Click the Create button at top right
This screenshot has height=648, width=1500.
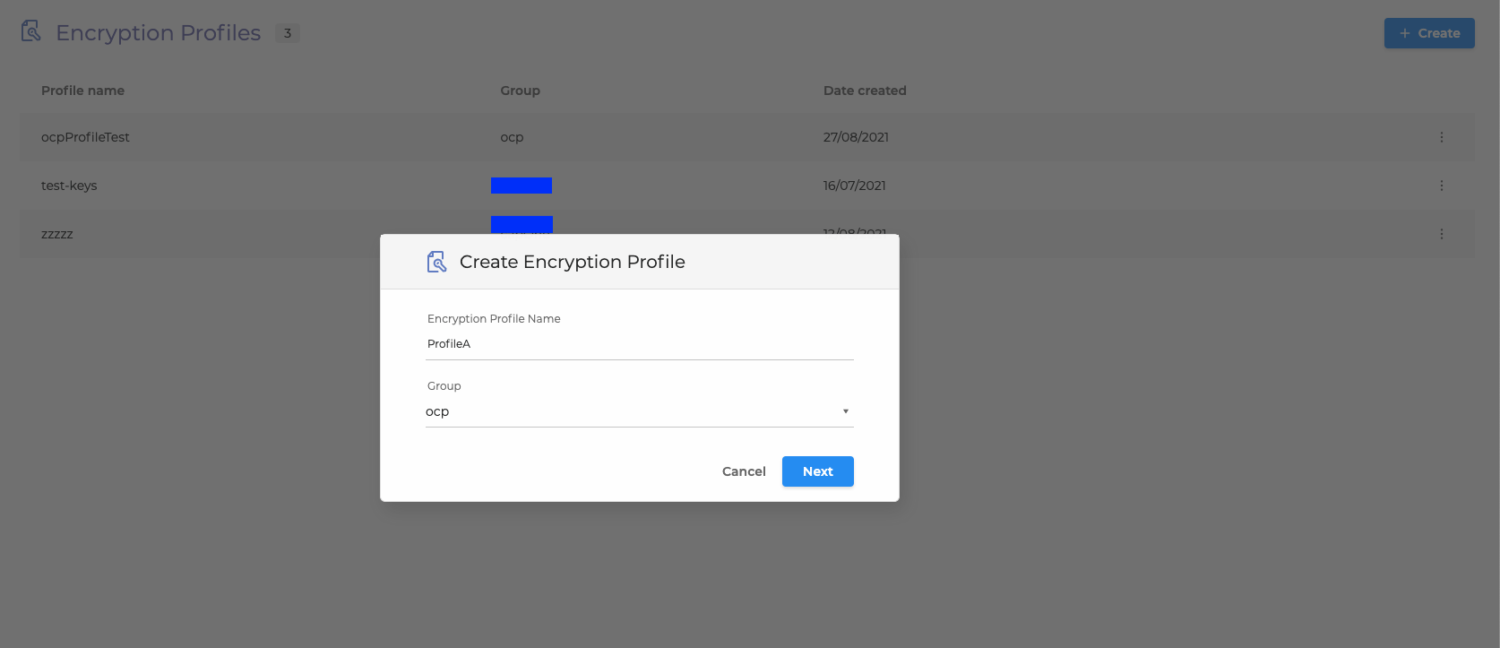(1428, 33)
